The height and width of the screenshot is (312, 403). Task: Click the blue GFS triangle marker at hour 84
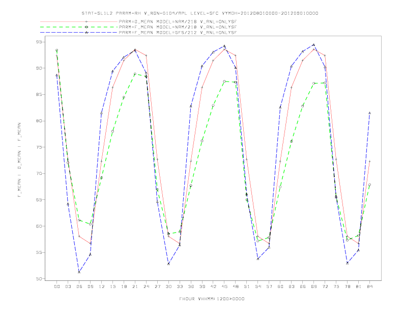point(369,113)
